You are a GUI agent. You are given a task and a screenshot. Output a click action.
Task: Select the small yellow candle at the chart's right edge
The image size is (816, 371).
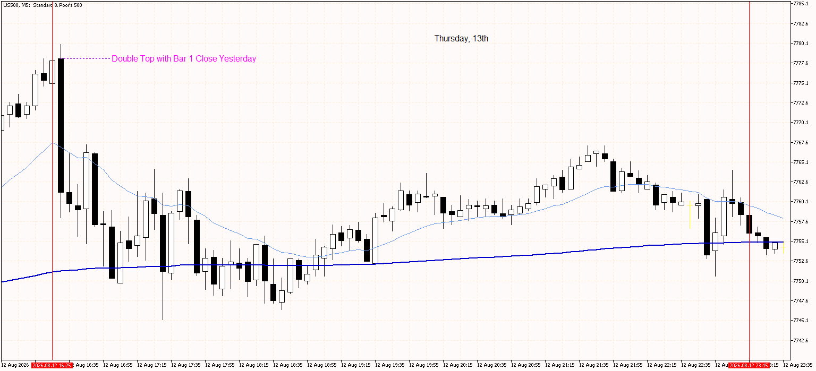coord(783,247)
